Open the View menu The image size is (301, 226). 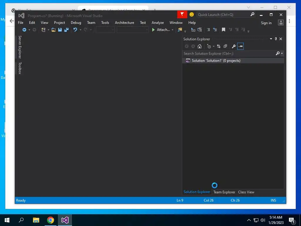pos(44,23)
